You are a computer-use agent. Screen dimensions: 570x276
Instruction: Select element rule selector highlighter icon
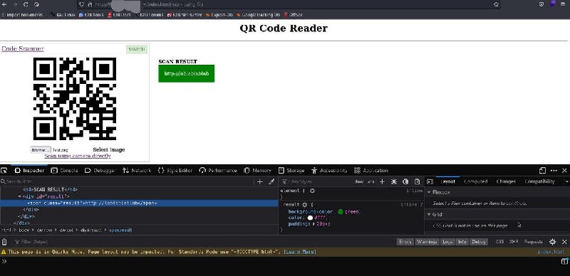[312, 191]
